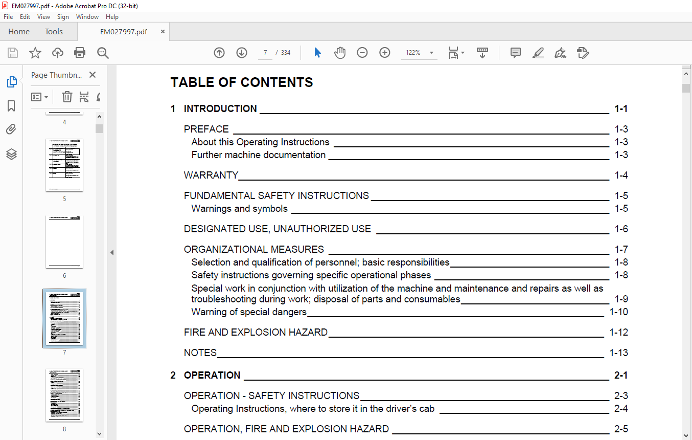Image resolution: width=692 pixels, height=440 pixels.
Task: Zoom out with minus button
Action: [x=362, y=53]
